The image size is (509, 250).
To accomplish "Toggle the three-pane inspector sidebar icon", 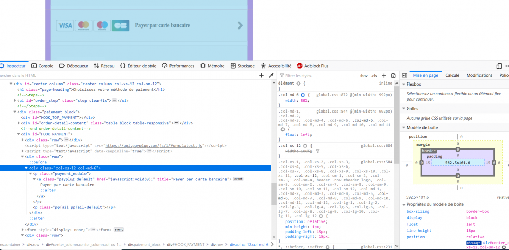I will click(x=405, y=76).
